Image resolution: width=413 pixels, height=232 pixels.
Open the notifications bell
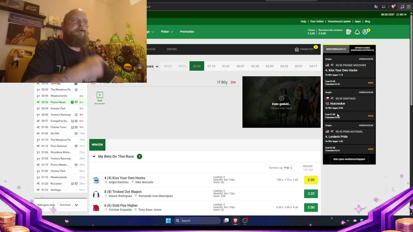(357, 32)
